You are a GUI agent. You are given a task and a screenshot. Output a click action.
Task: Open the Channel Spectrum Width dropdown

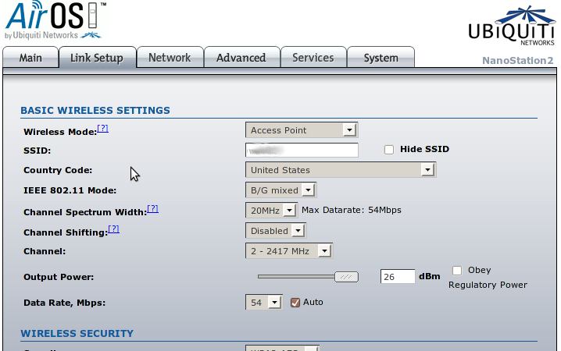click(271, 211)
